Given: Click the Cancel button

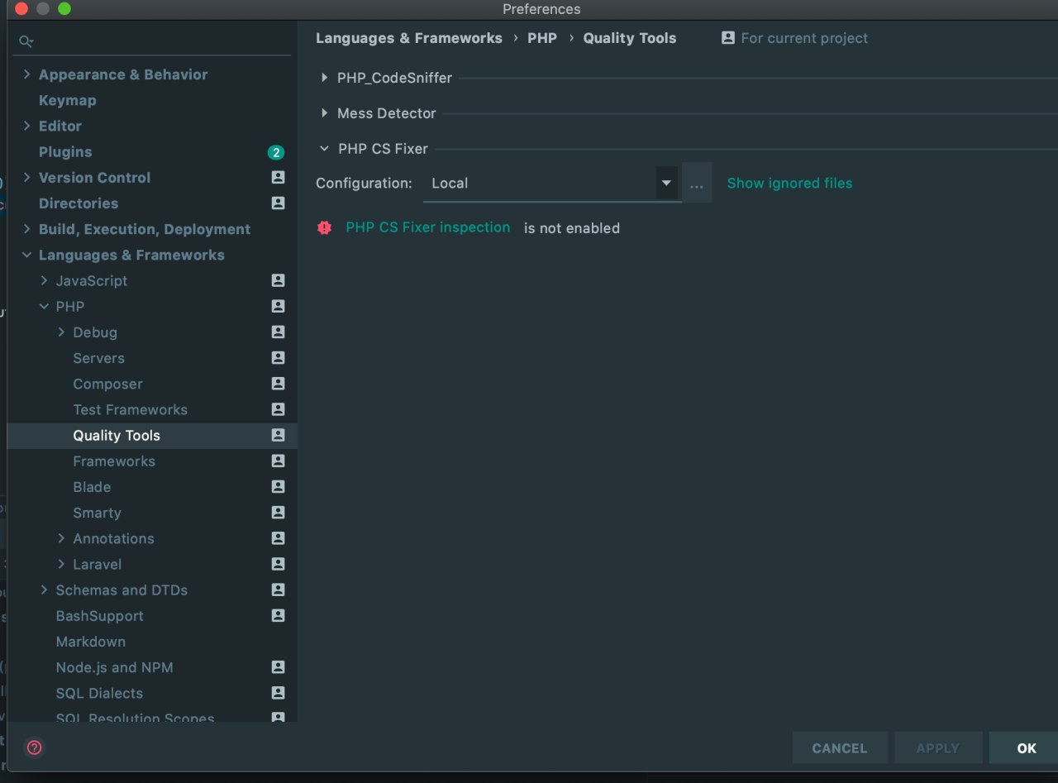Looking at the screenshot, I should 840,748.
